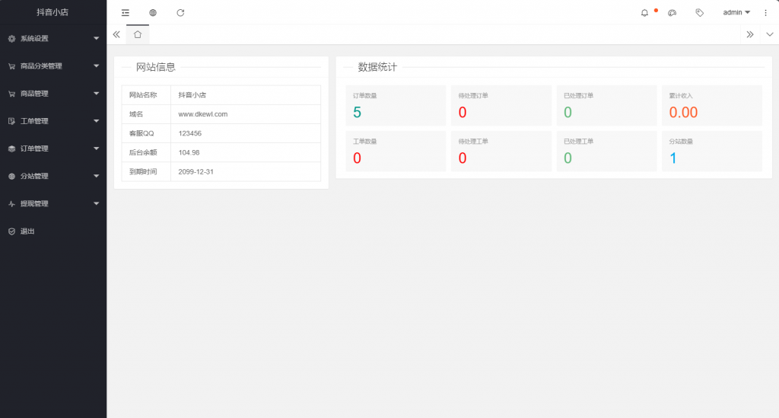Click the 订单数量 statistics card
Viewport: 779px width, 418px height.
point(395,106)
